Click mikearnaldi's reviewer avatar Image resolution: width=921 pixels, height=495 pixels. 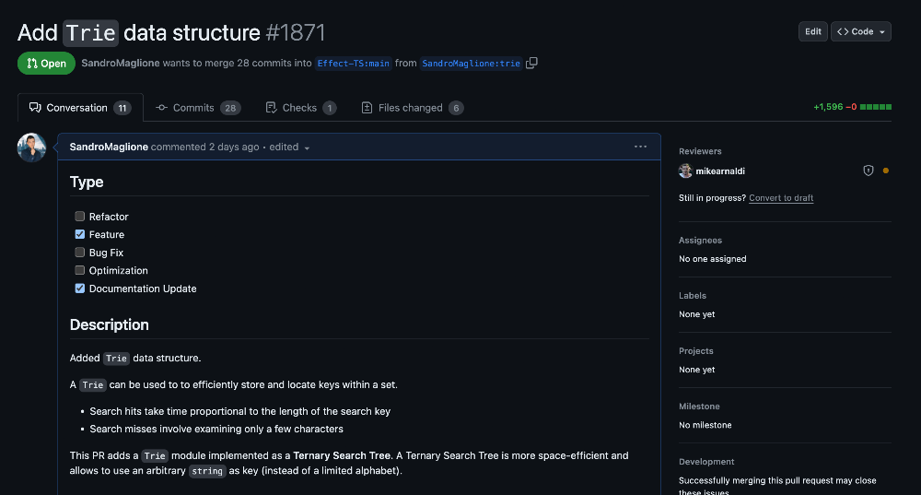685,171
